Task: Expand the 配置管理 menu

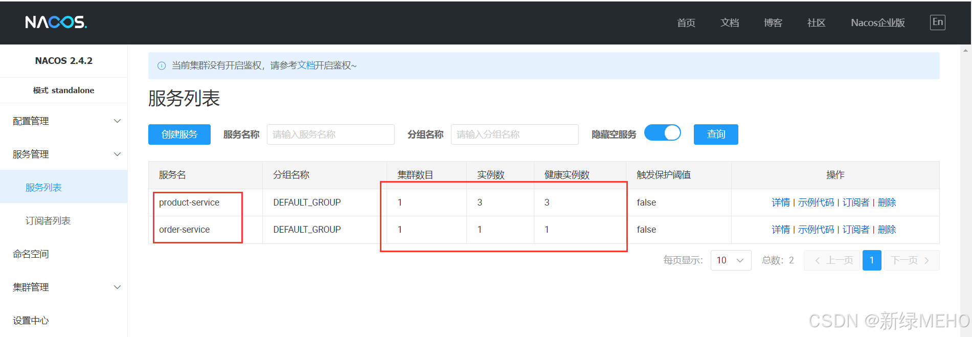Action: click(63, 121)
